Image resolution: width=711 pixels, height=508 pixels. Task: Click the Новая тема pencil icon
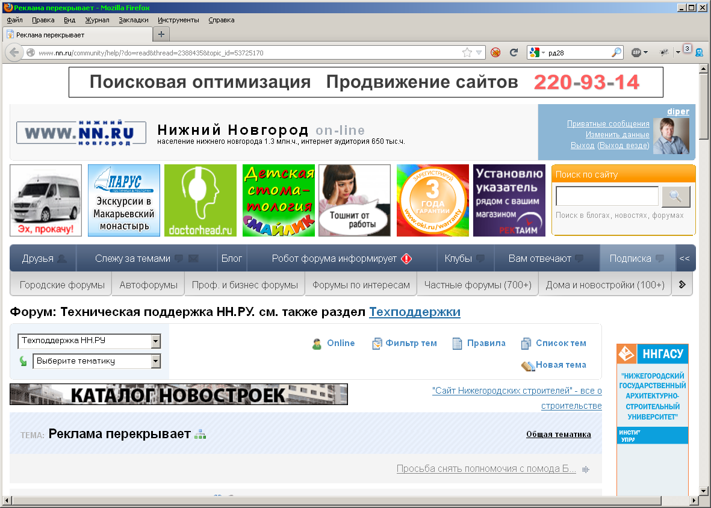point(527,365)
